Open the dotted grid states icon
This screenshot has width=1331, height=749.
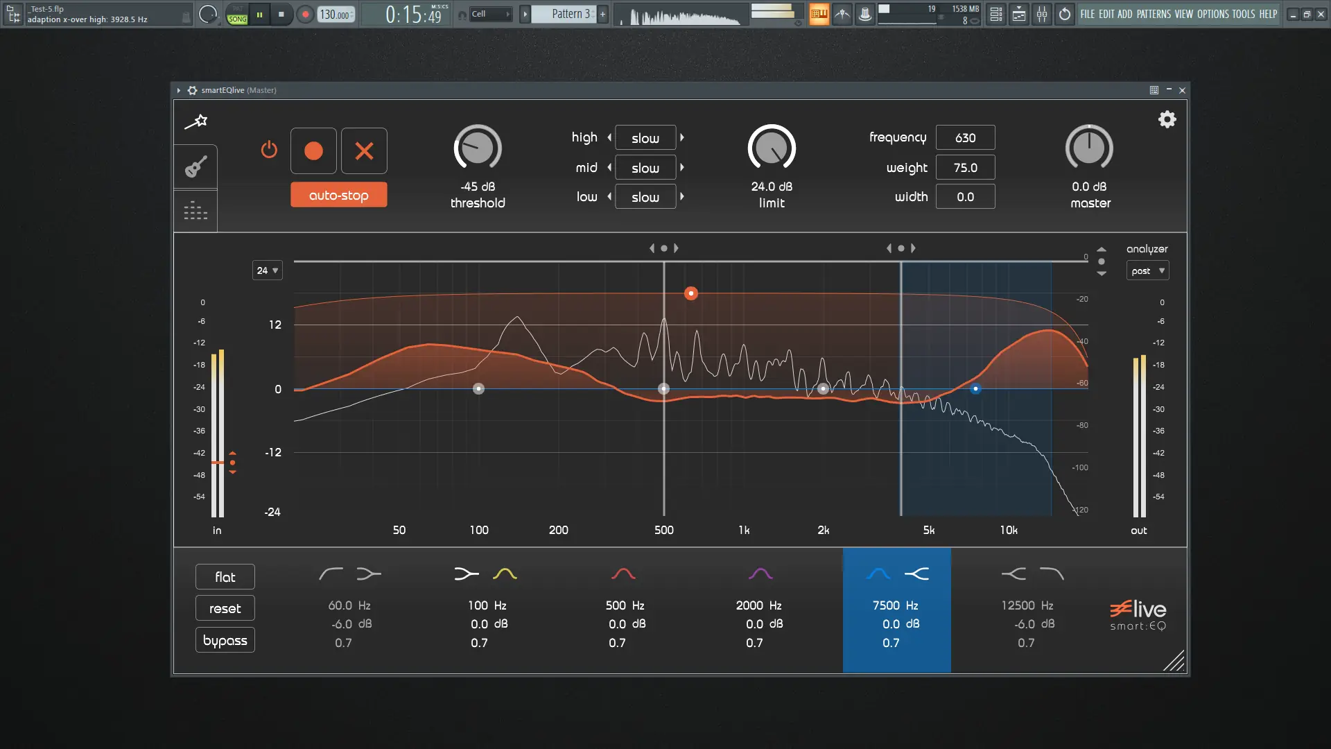pos(196,211)
